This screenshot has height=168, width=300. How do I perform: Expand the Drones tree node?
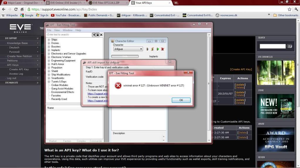tap(49, 43)
